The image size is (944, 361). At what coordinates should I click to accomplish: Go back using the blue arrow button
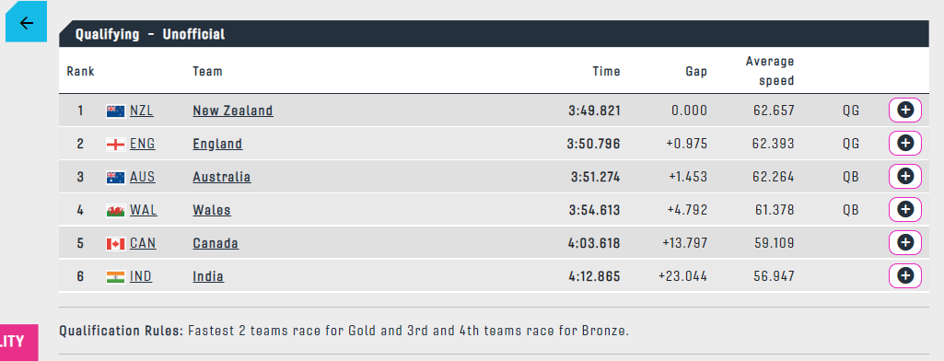(x=26, y=23)
